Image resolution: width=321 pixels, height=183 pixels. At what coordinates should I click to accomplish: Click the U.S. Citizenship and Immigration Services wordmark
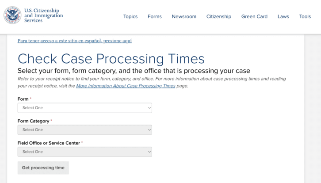(x=44, y=15)
